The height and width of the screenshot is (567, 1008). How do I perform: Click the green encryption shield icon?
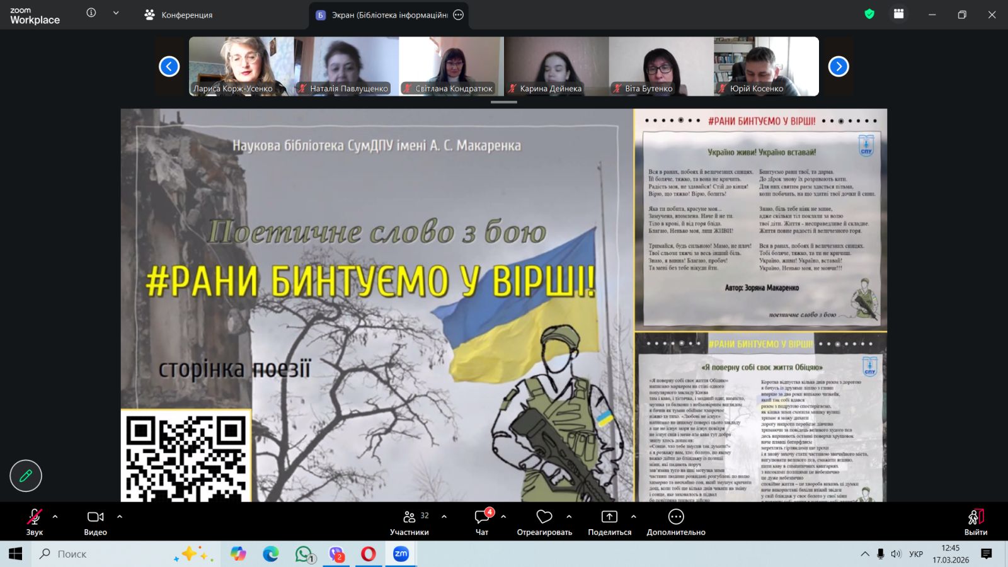(x=869, y=14)
